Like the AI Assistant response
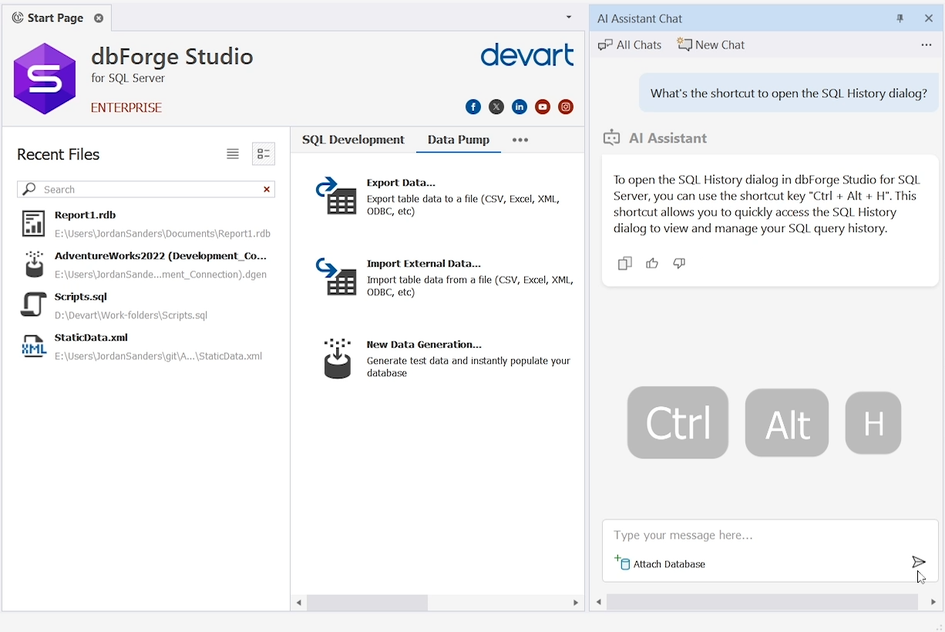Image resolution: width=945 pixels, height=632 pixels. (x=652, y=264)
